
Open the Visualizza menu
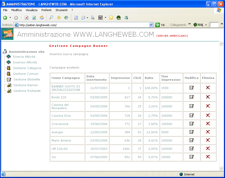click(32, 10)
